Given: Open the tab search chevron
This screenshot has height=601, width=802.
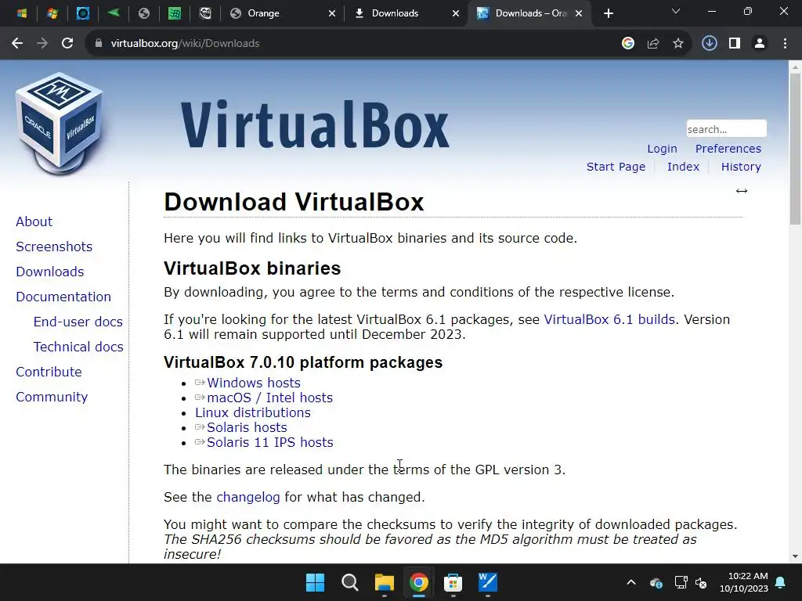Looking at the screenshot, I should pos(676,11).
